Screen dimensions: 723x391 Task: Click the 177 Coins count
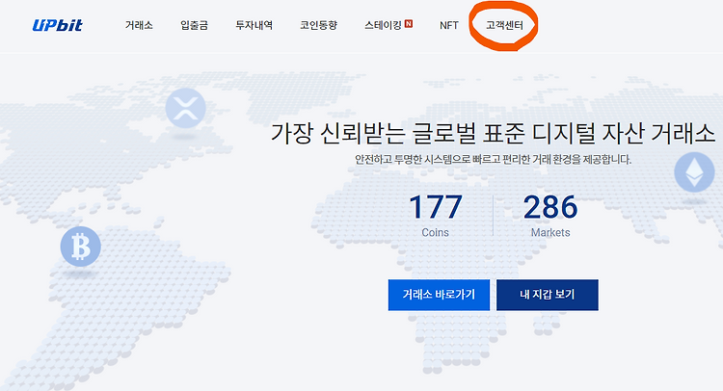436,215
